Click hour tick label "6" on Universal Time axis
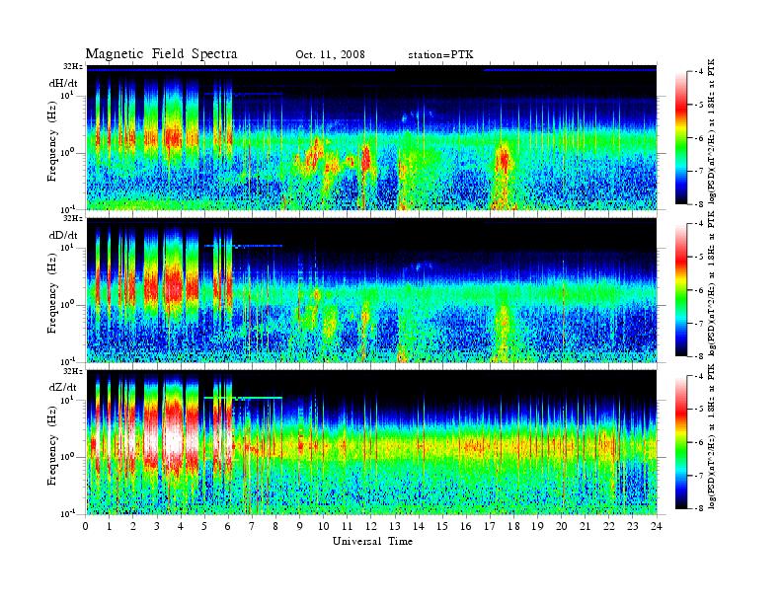Image resolution: width=782 pixels, height=604 pixels. click(x=228, y=526)
